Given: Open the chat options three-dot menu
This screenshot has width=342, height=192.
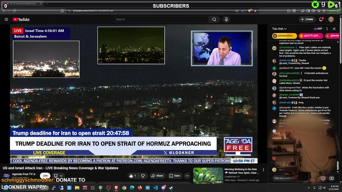Looking at the screenshot, I should pyautogui.click(x=327, y=29).
